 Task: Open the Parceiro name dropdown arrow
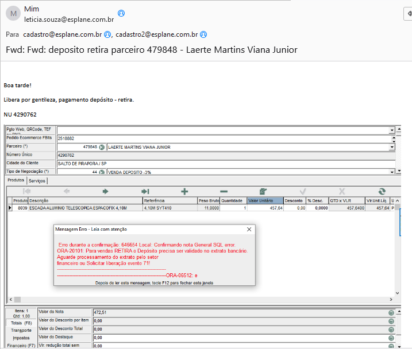[x=392, y=147]
